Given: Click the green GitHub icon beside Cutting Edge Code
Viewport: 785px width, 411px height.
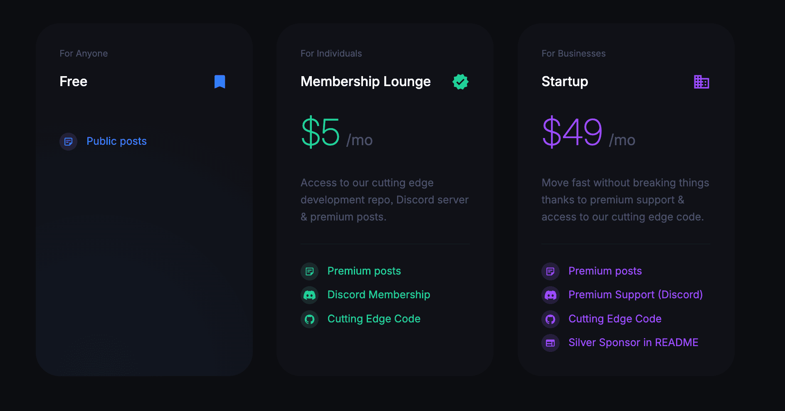Looking at the screenshot, I should click(309, 319).
